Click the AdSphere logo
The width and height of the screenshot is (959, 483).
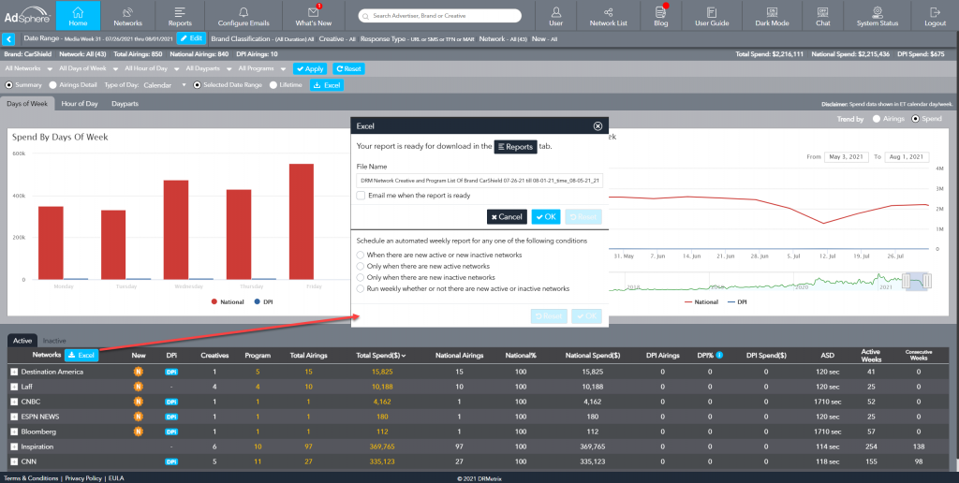point(27,15)
